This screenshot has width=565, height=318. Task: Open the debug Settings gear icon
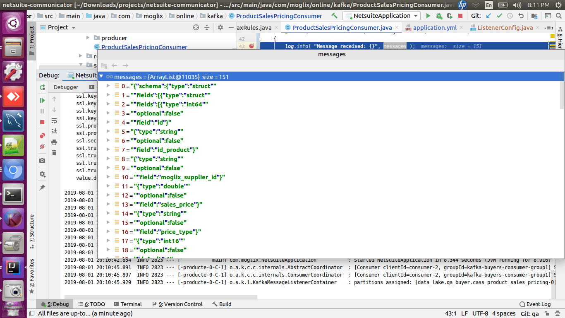click(42, 174)
